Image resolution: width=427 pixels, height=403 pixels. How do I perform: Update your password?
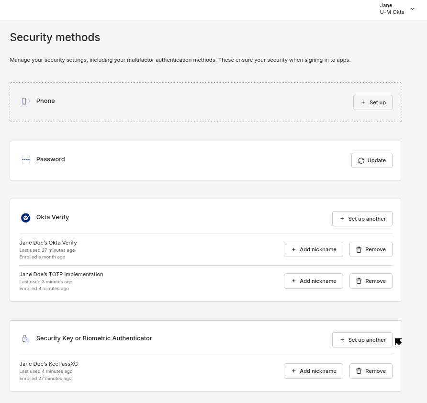pyautogui.click(x=371, y=160)
